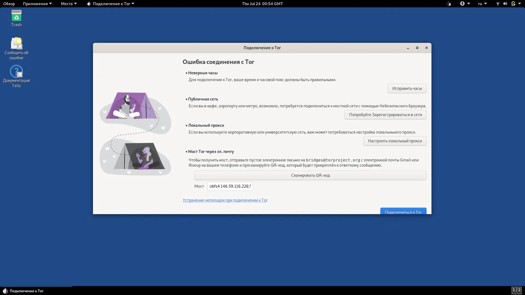
Task: Open the 'Подключение к Tor' app menu
Action: coord(111,4)
